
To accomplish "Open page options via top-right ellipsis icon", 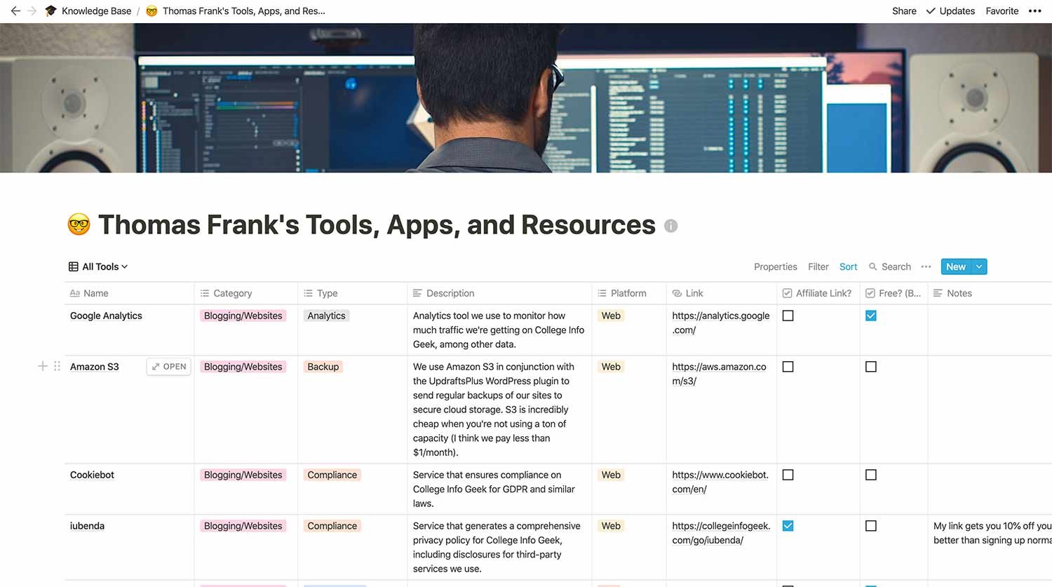I will pos(1035,11).
